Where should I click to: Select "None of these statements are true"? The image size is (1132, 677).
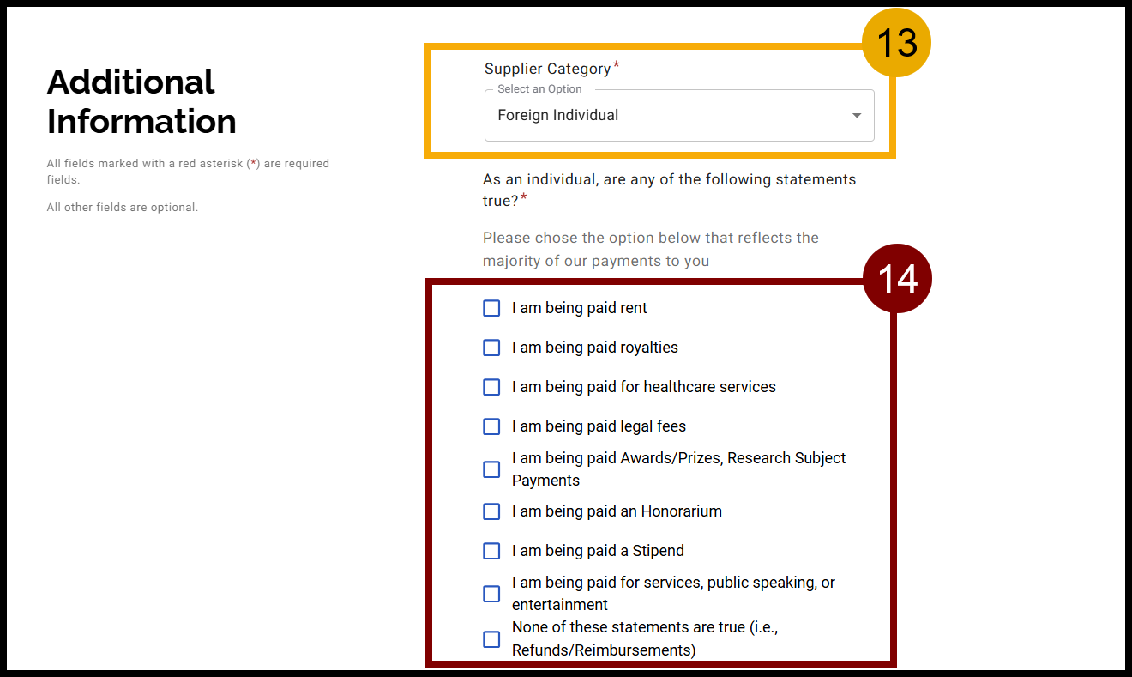491,638
